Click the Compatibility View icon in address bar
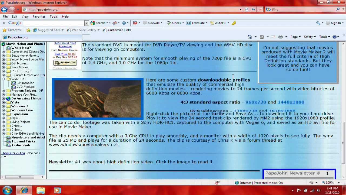346x195 pixels. point(247,9)
